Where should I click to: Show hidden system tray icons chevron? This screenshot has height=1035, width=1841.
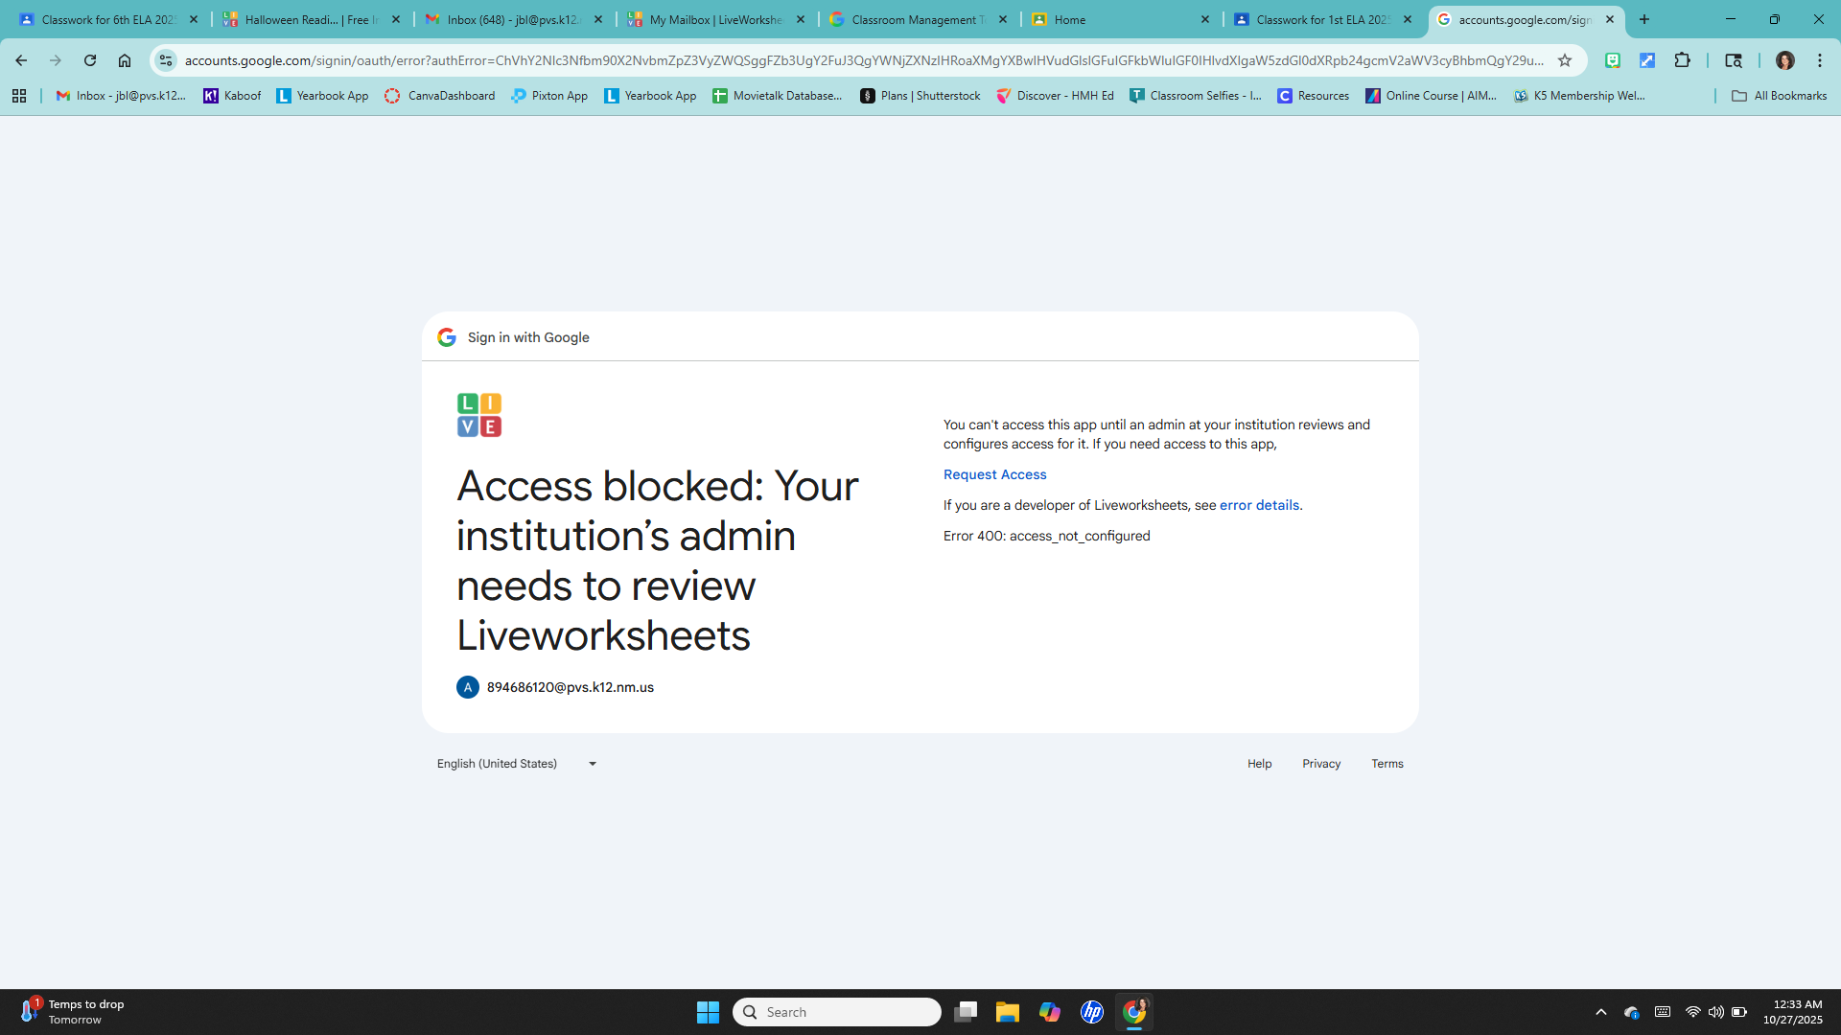coord(1600,1012)
